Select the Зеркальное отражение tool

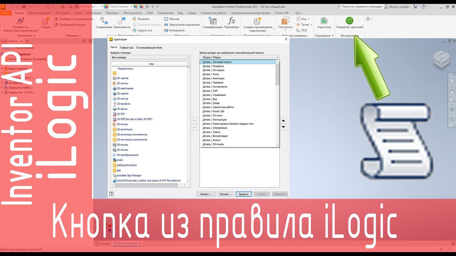[182, 25]
